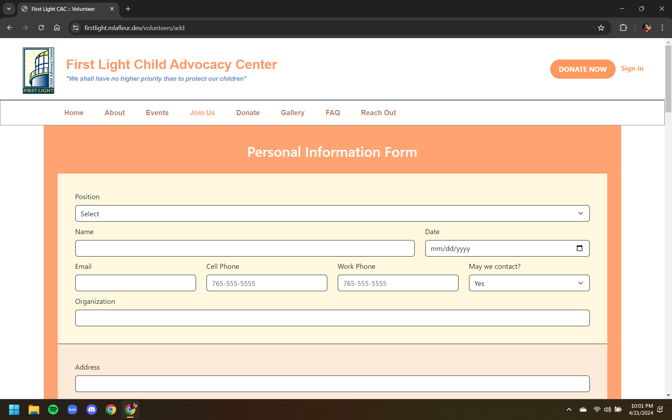Click into the Cell Phone field

pos(266,283)
